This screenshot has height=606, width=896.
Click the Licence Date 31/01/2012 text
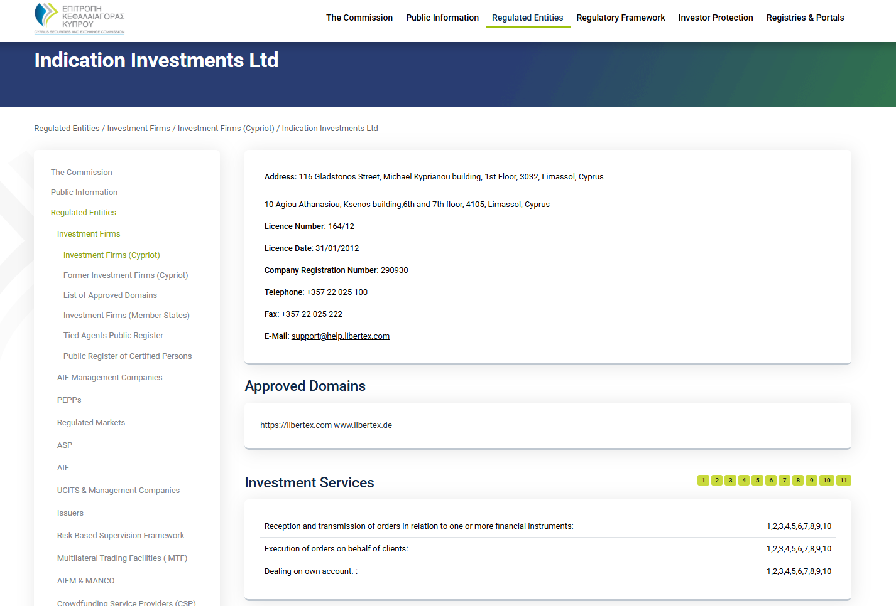point(312,248)
